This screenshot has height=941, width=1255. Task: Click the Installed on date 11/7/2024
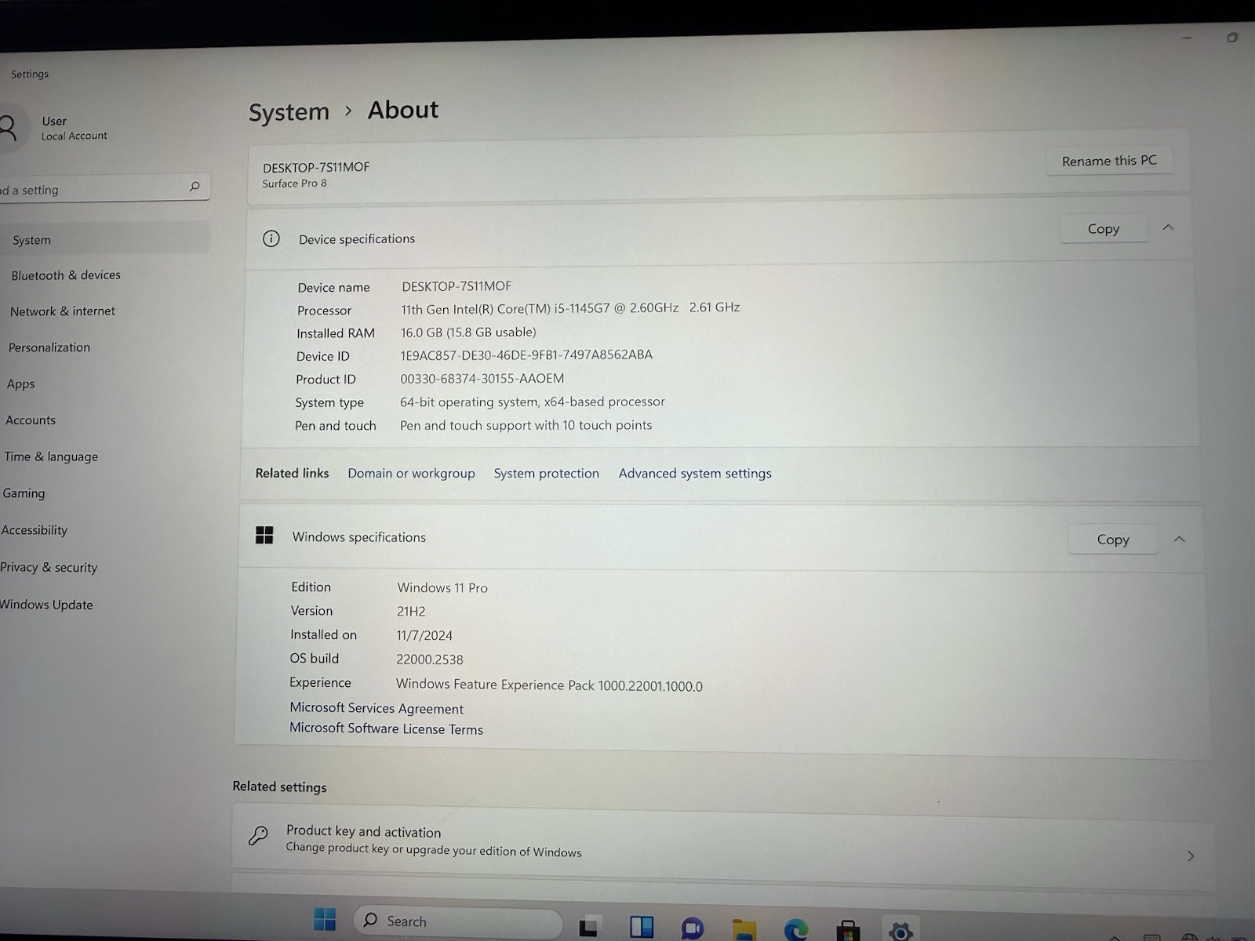click(424, 635)
